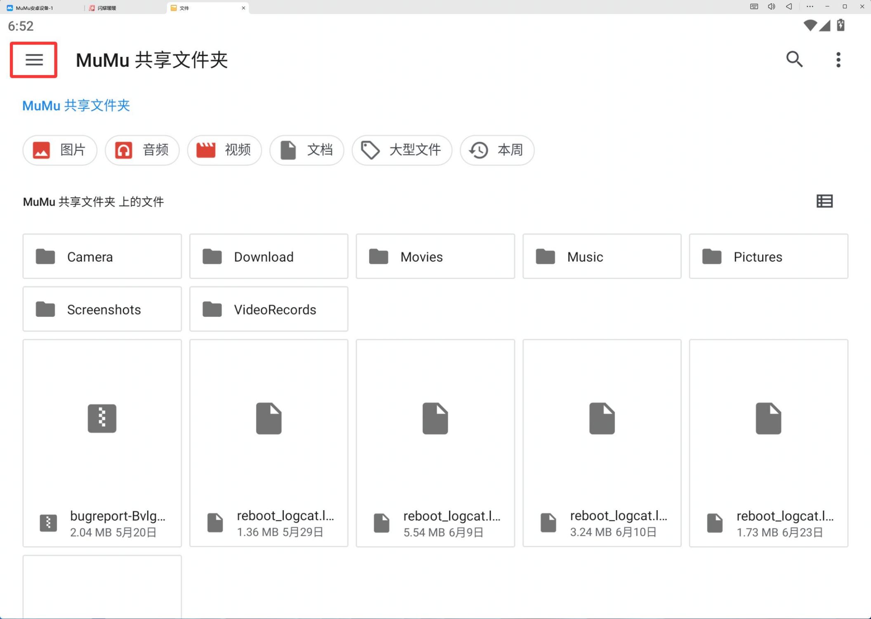Open the Screenshots folder
The image size is (871, 619).
pos(102,309)
